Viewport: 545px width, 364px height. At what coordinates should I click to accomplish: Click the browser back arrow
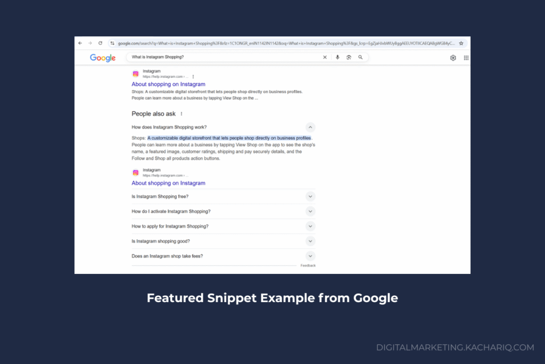coord(80,43)
